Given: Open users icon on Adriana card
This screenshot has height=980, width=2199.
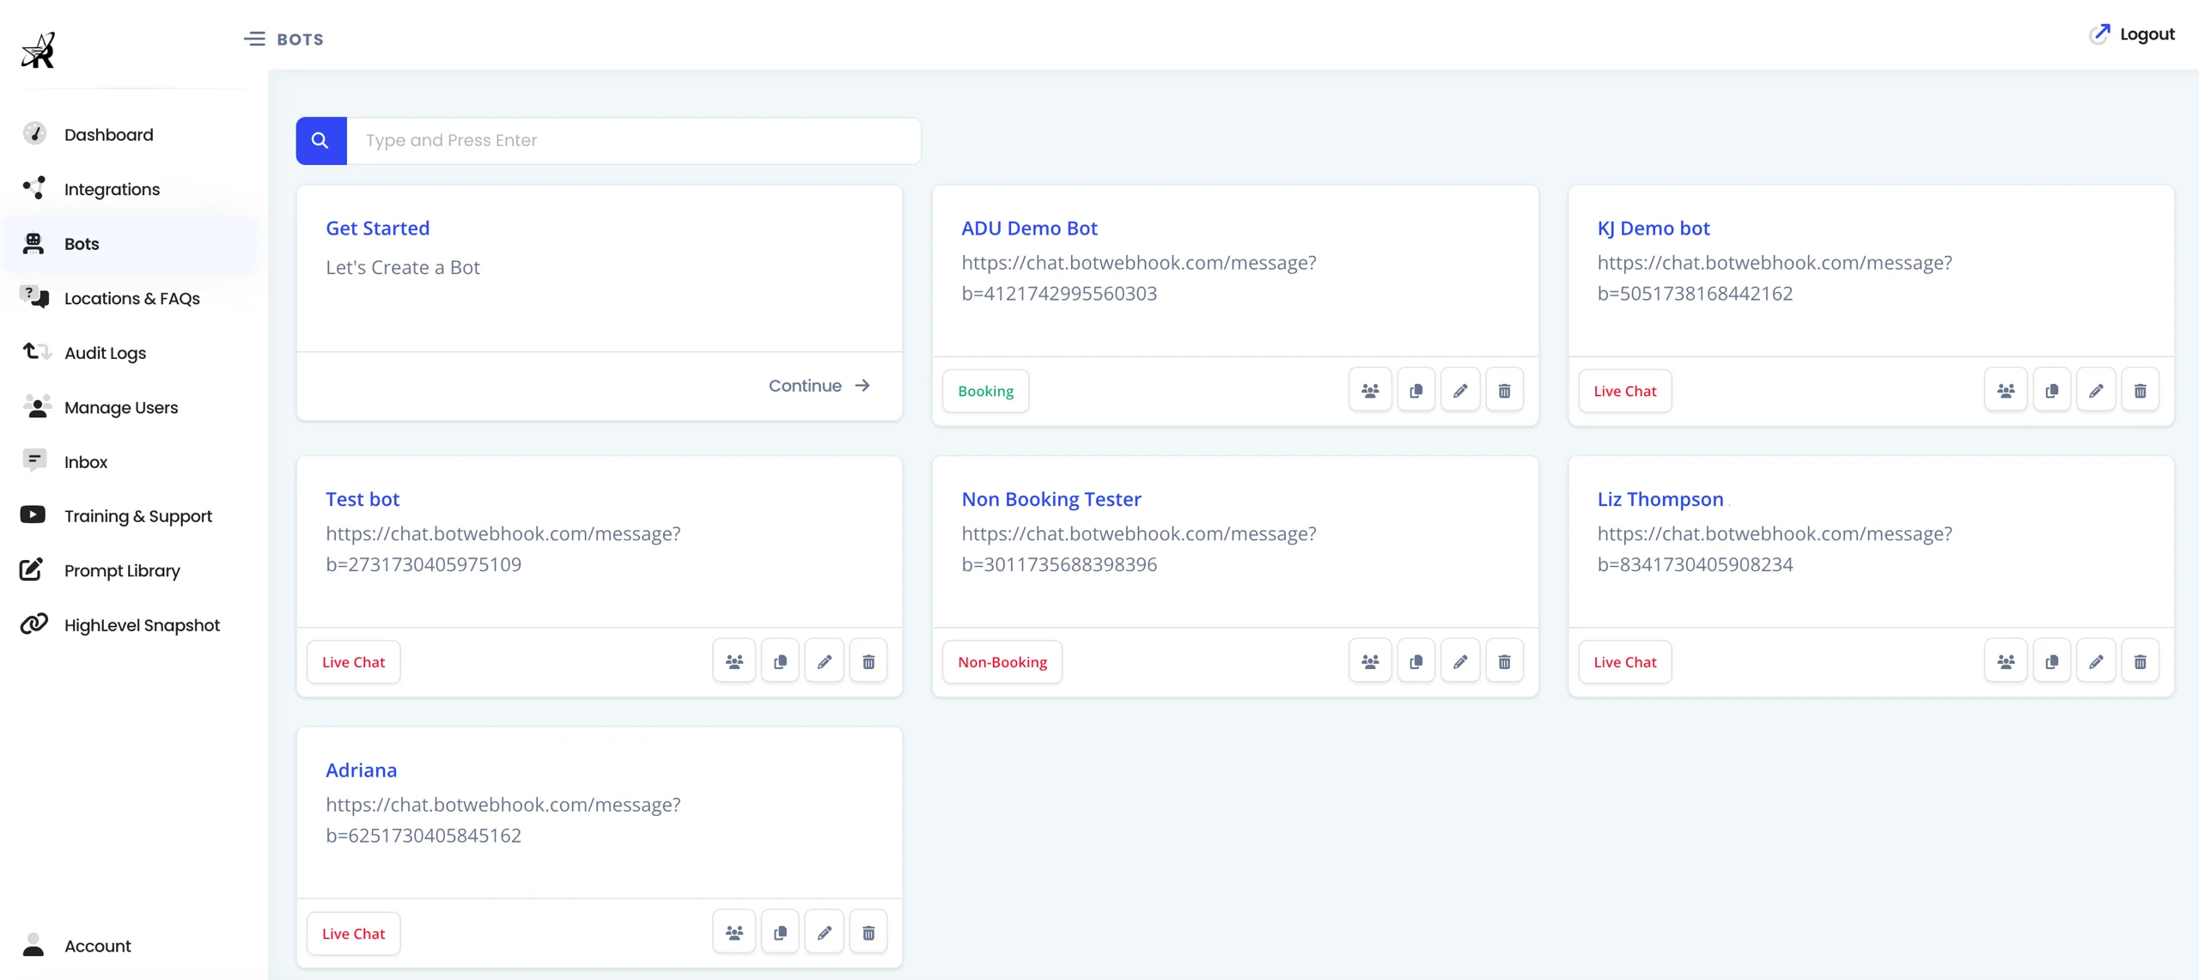Looking at the screenshot, I should click(x=734, y=933).
